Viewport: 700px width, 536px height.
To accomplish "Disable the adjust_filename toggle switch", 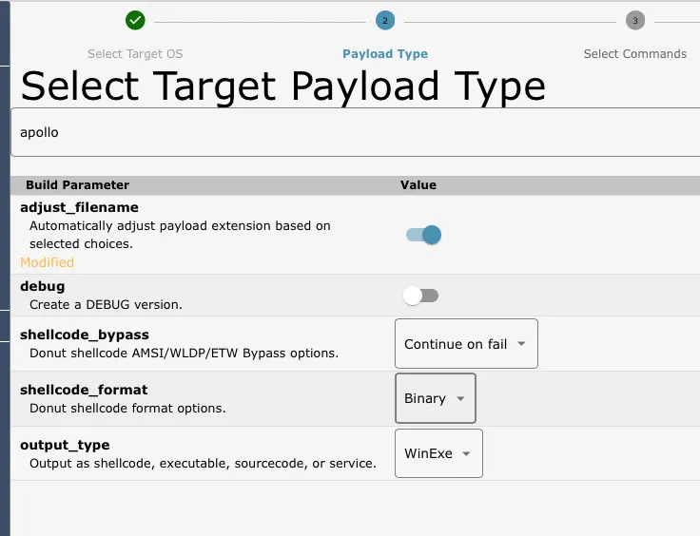I will pyautogui.click(x=423, y=235).
